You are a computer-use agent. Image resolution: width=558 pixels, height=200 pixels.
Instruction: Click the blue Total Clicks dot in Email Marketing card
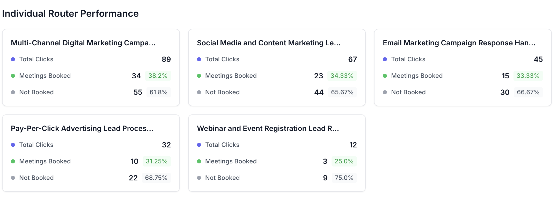click(x=385, y=59)
